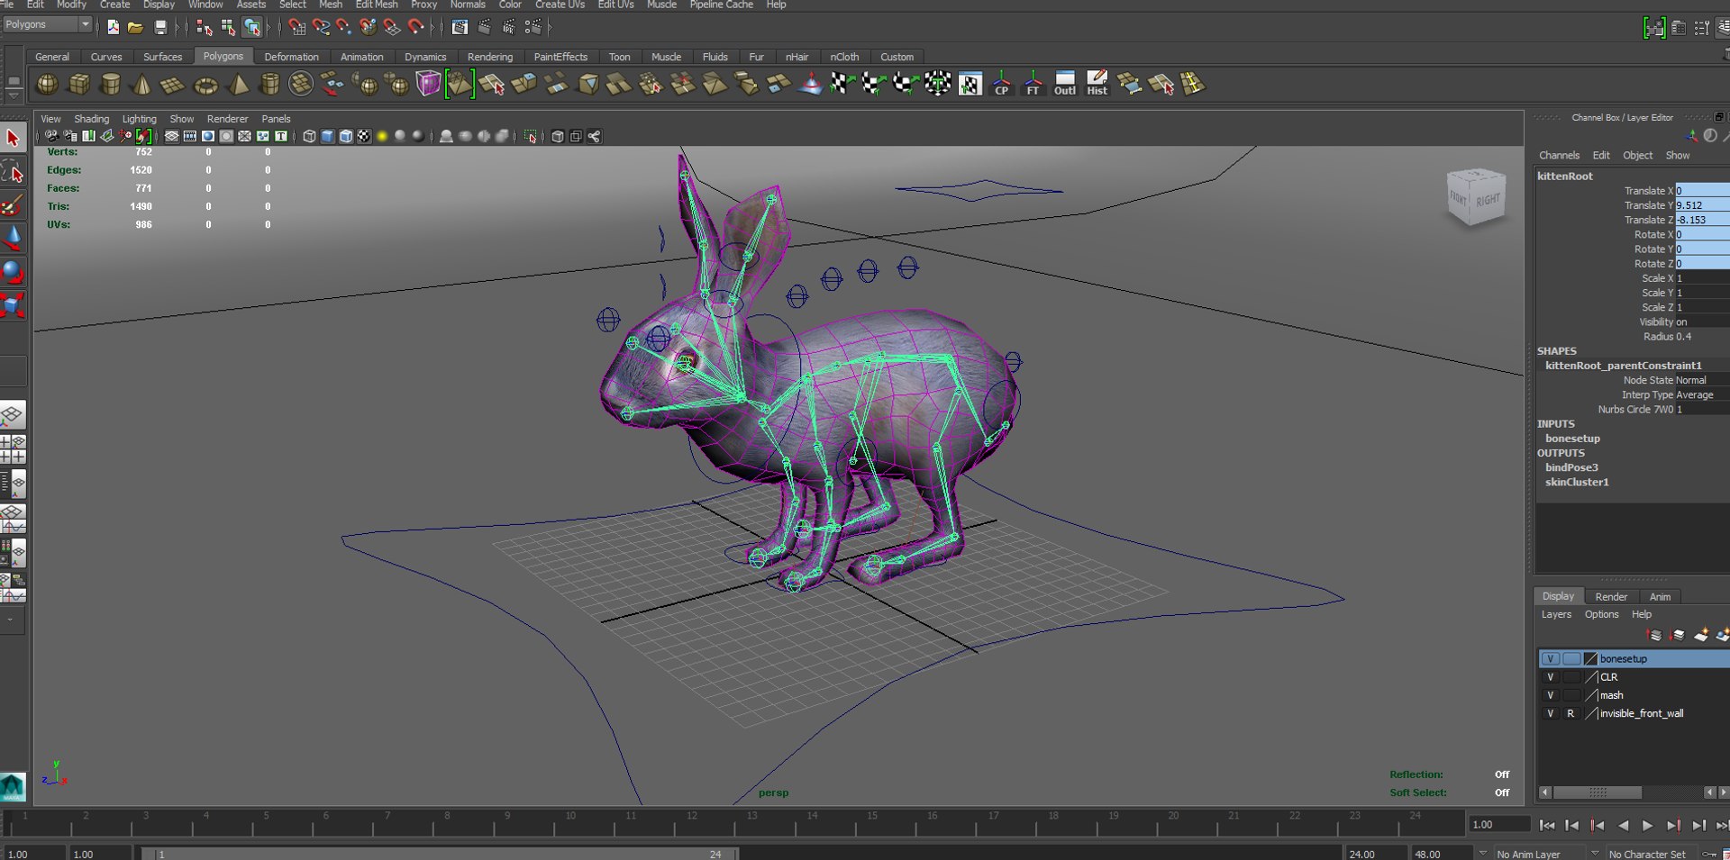This screenshot has height=860, width=1730.
Task: Open the Outliner via Outl shelf icon
Action: [x=1065, y=84]
